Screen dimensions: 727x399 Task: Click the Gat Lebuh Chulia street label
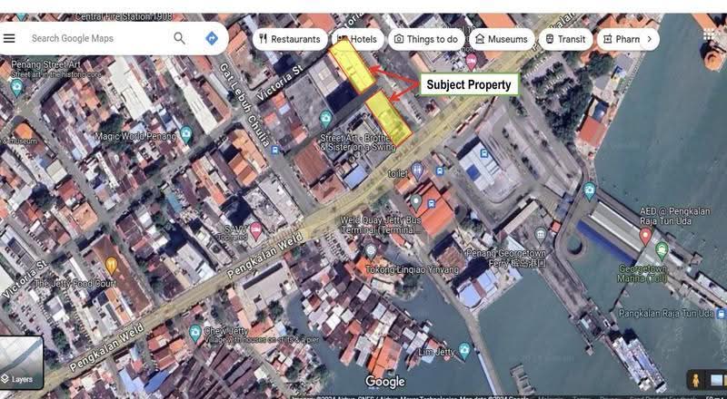245,105
